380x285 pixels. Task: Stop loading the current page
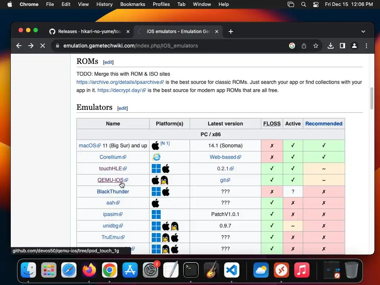pyautogui.click(x=43, y=46)
